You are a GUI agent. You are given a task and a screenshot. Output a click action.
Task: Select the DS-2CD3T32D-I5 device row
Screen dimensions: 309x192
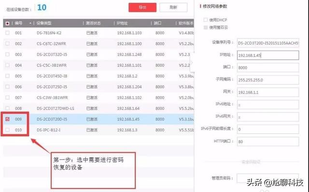click(x=98, y=54)
